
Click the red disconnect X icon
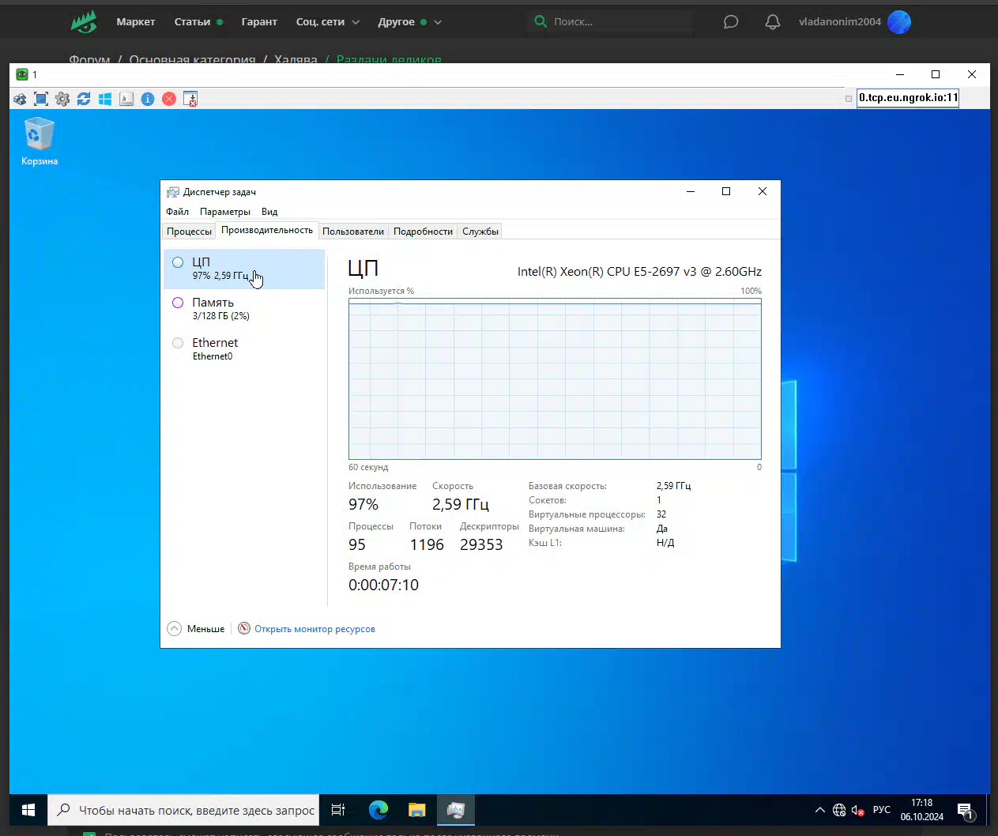(169, 99)
